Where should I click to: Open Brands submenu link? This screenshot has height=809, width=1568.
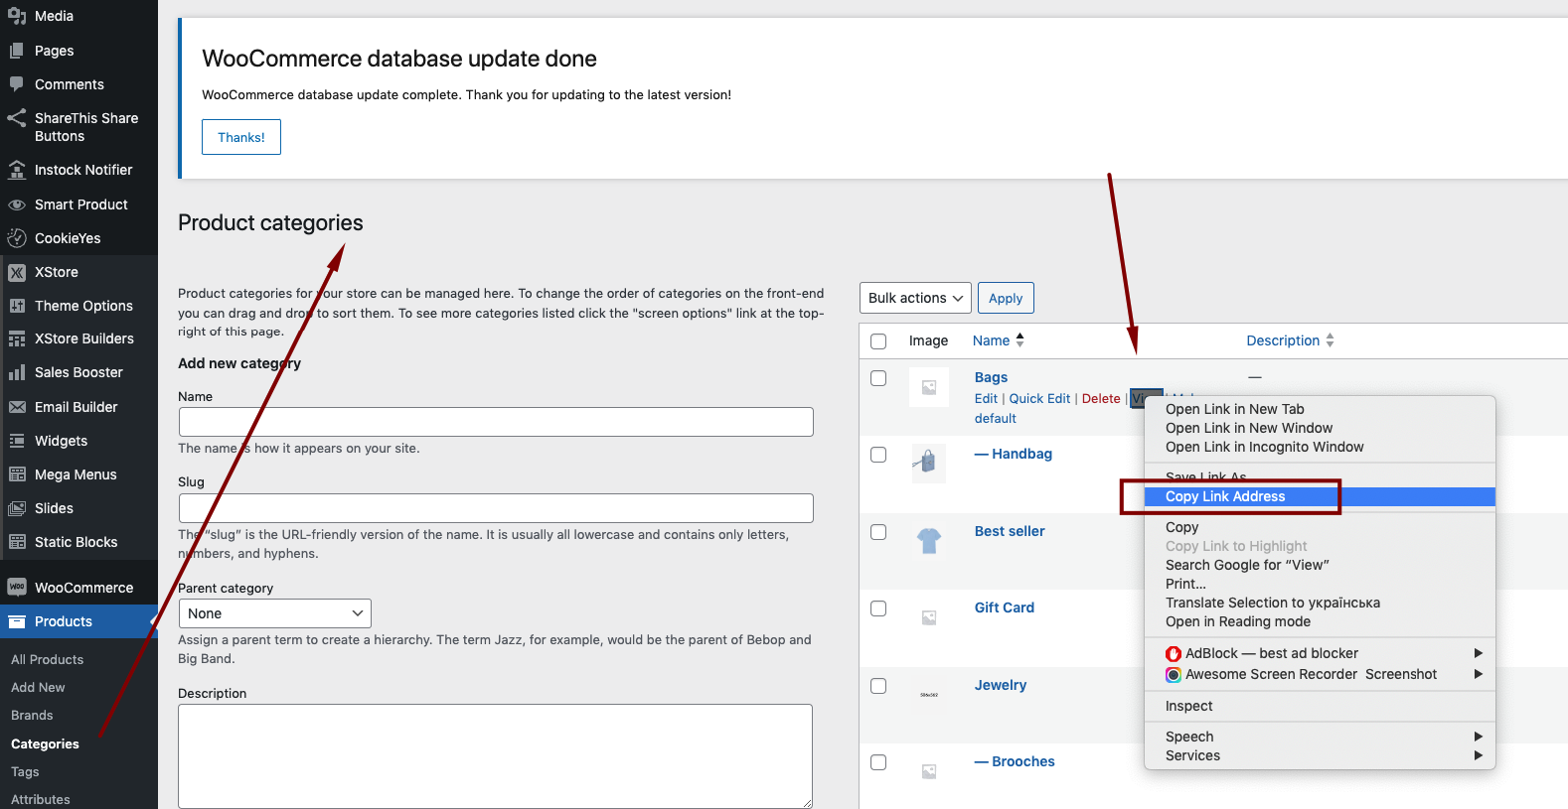click(x=32, y=715)
